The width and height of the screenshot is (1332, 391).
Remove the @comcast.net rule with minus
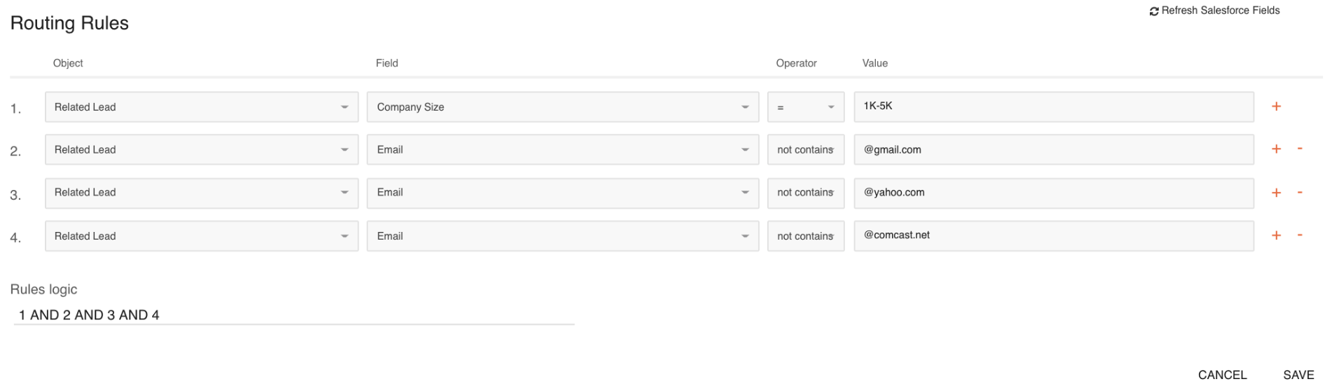[x=1300, y=236]
